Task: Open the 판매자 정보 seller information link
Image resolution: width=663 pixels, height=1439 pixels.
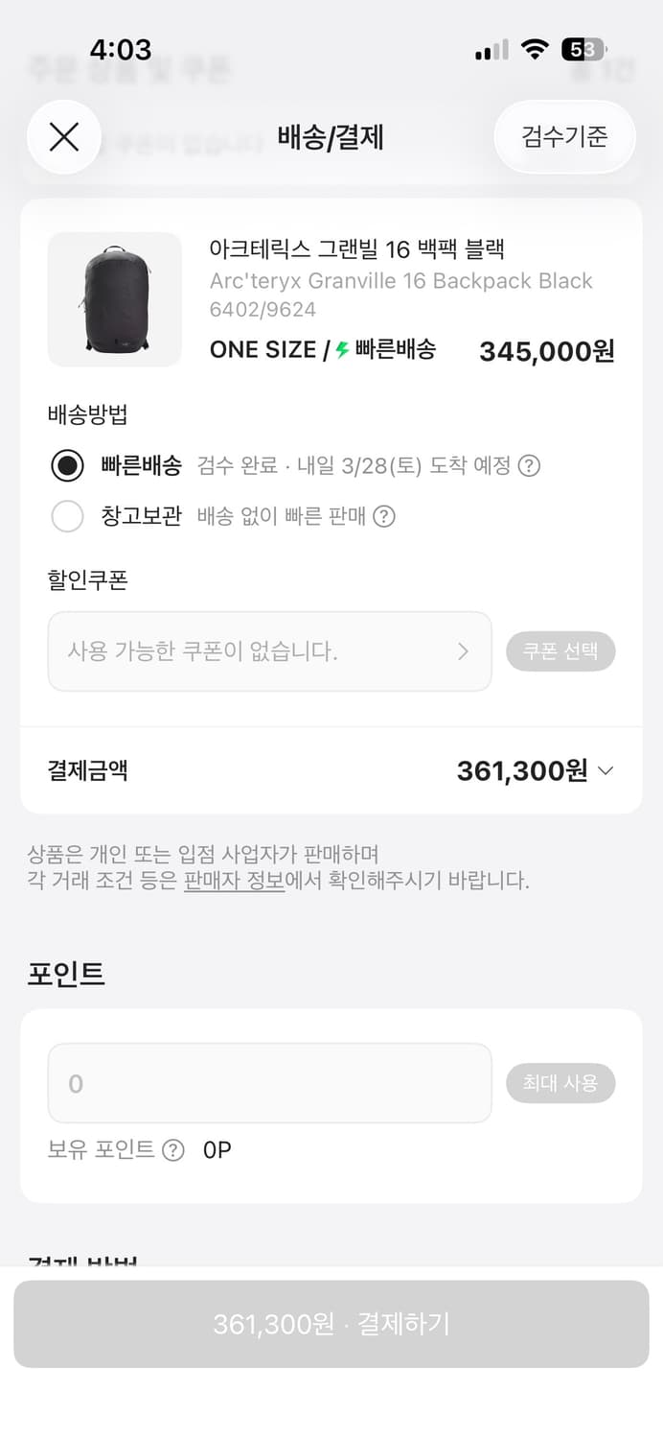Action: (231, 881)
